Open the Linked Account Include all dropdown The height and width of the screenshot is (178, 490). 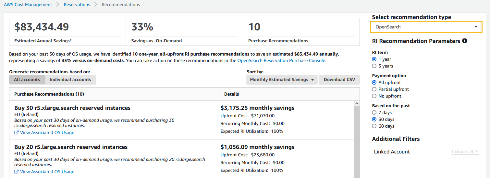tap(465, 152)
